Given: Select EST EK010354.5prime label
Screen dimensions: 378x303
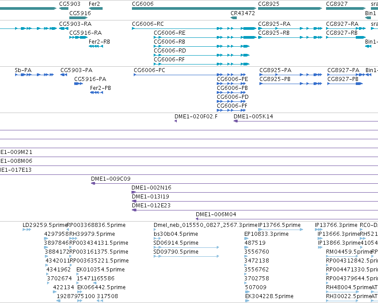Looking at the screenshot, I should [100, 270].
